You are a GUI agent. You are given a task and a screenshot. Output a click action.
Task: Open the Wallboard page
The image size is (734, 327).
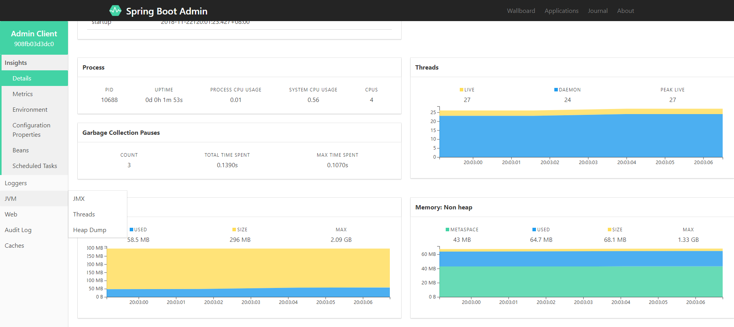[521, 11]
